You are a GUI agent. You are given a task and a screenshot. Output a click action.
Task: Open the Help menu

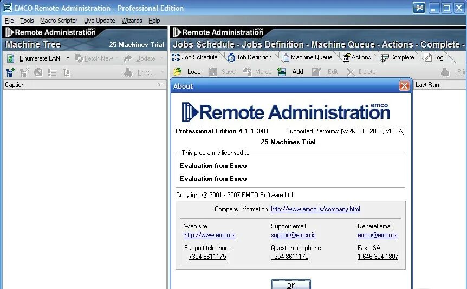[x=154, y=21]
